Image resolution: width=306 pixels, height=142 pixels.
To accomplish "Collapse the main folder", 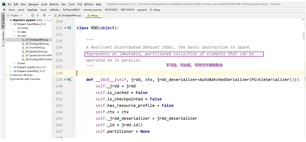I will click(14, 36).
